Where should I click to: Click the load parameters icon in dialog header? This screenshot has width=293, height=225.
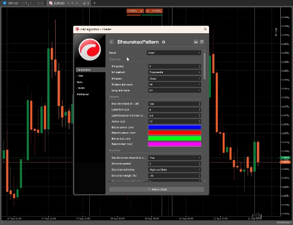[196, 42]
